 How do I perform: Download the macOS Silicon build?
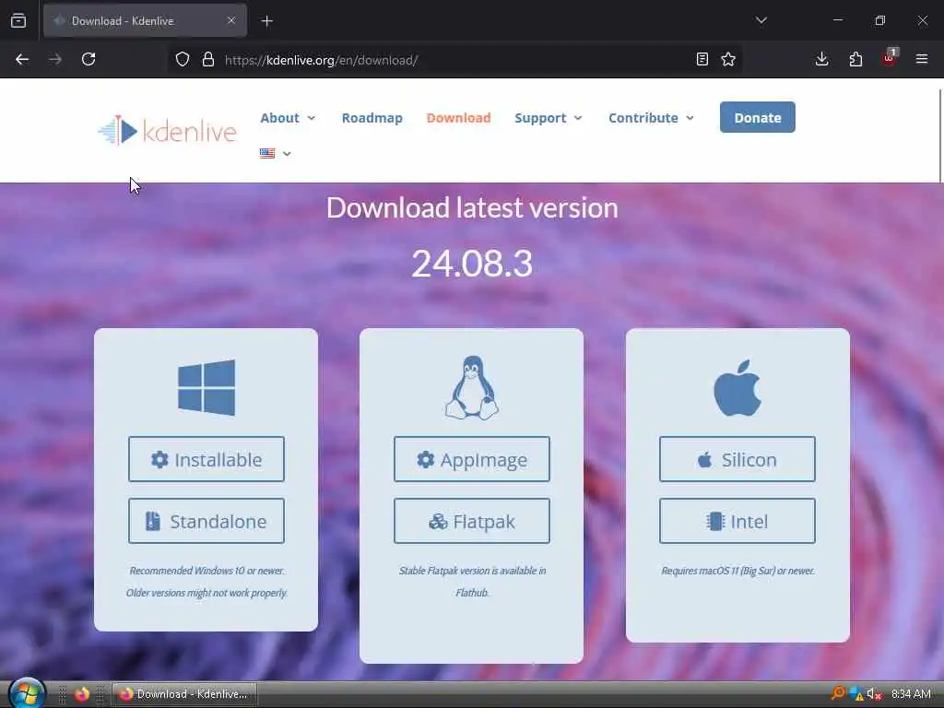737,459
